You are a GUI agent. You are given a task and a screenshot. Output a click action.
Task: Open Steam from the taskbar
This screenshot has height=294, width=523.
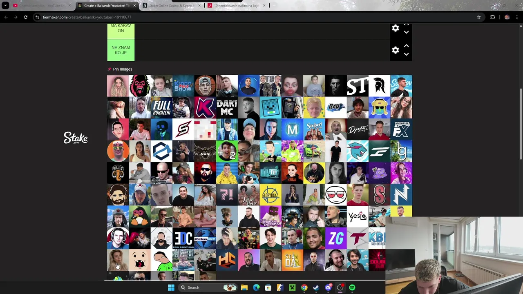pyautogui.click(x=316, y=287)
